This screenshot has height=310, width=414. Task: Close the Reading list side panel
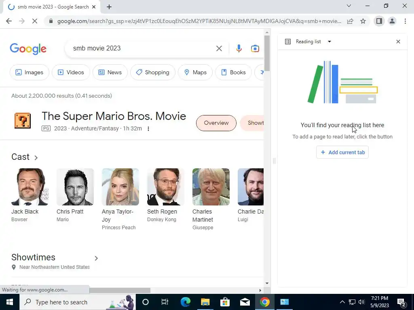point(398,42)
